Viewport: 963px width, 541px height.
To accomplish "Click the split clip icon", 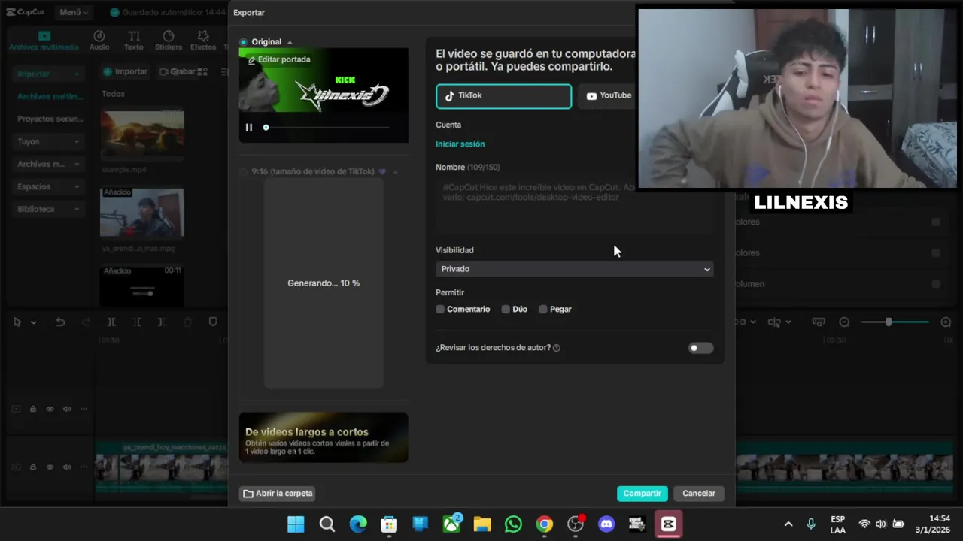I will (111, 322).
